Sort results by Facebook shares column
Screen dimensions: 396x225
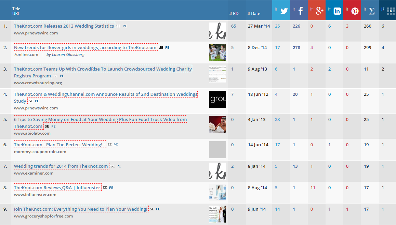tap(299, 10)
